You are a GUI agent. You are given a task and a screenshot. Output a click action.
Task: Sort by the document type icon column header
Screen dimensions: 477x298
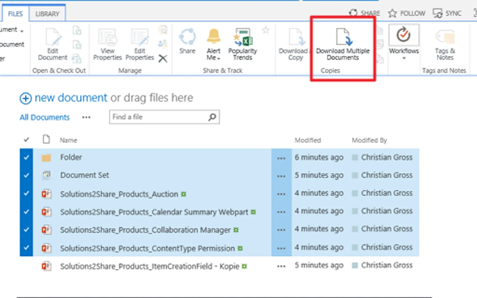point(46,139)
